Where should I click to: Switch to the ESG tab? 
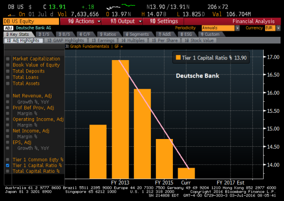pyautogui.click(x=187, y=34)
